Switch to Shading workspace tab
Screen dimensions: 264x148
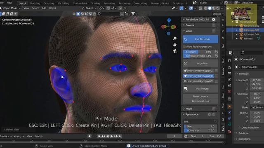pyautogui.click(x=95, y=3)
